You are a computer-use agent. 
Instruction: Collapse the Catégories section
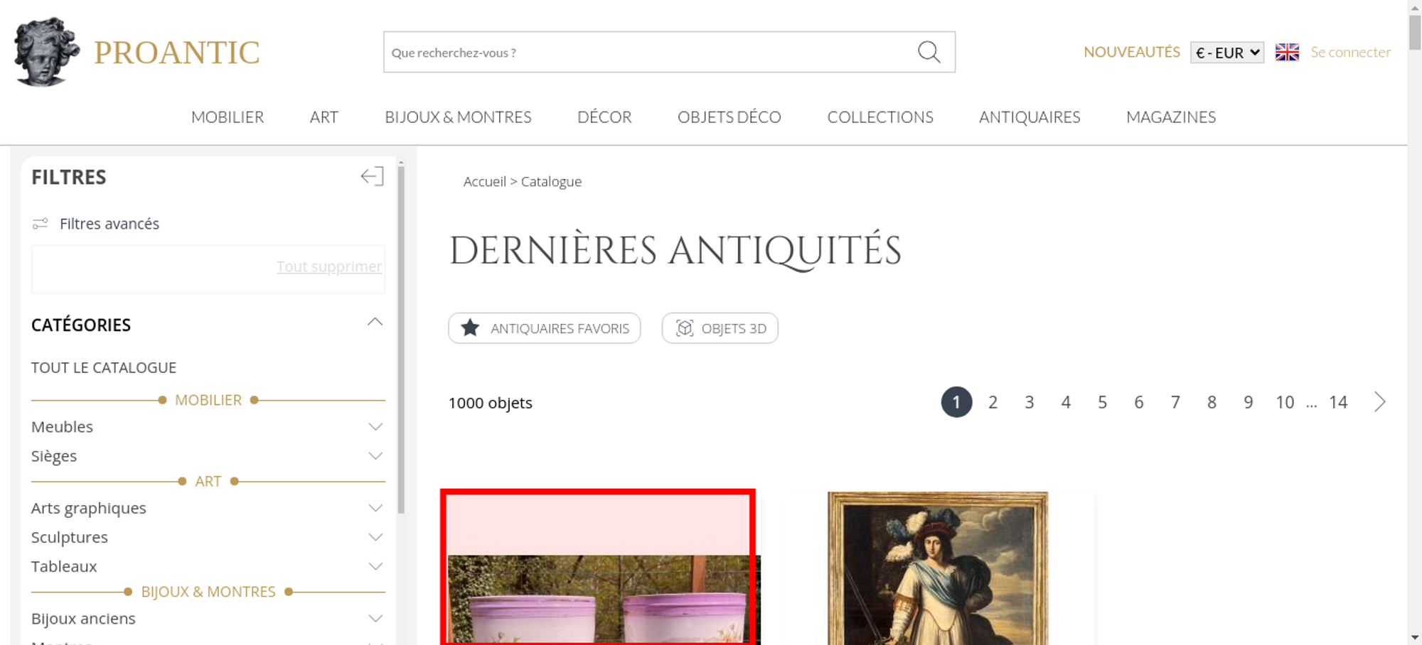tap(375, 323)
